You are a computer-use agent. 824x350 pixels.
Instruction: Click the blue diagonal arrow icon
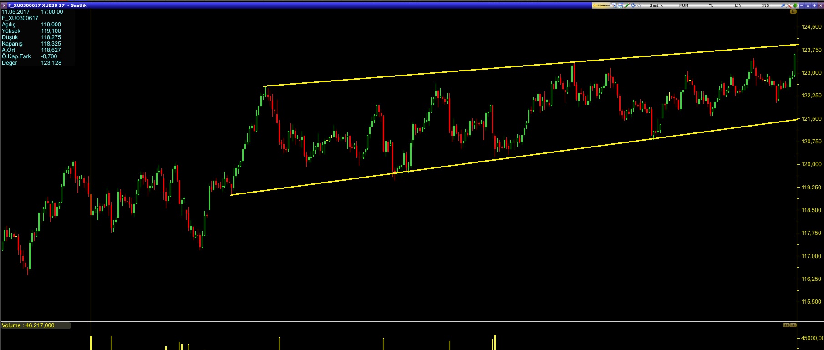coord(783,5)
